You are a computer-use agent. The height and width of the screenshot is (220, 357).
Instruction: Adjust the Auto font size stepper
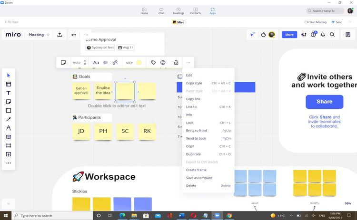pos(85,63)
